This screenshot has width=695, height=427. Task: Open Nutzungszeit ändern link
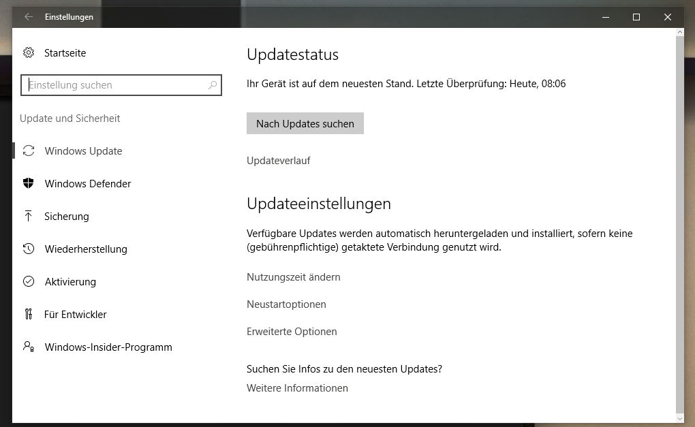tap(294, 277)
